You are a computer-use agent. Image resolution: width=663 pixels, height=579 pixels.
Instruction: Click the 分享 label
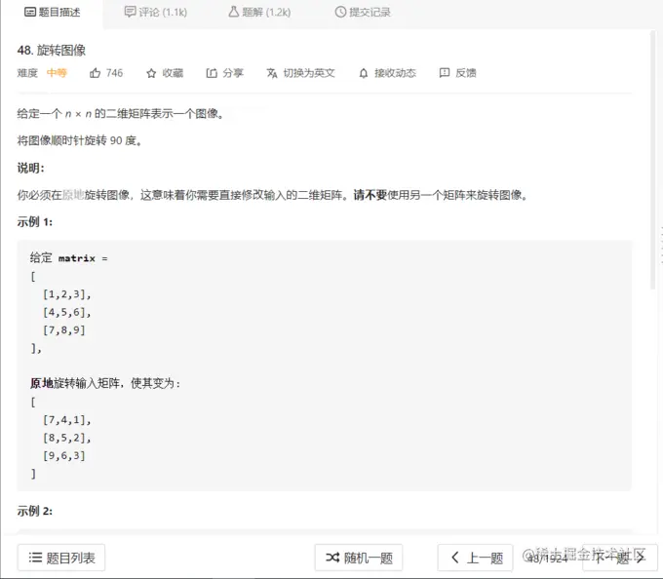click(x=233, y=73)
